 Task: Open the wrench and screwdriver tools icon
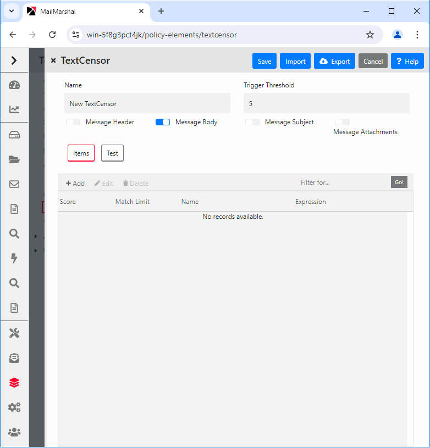click(x=14, y=333)
